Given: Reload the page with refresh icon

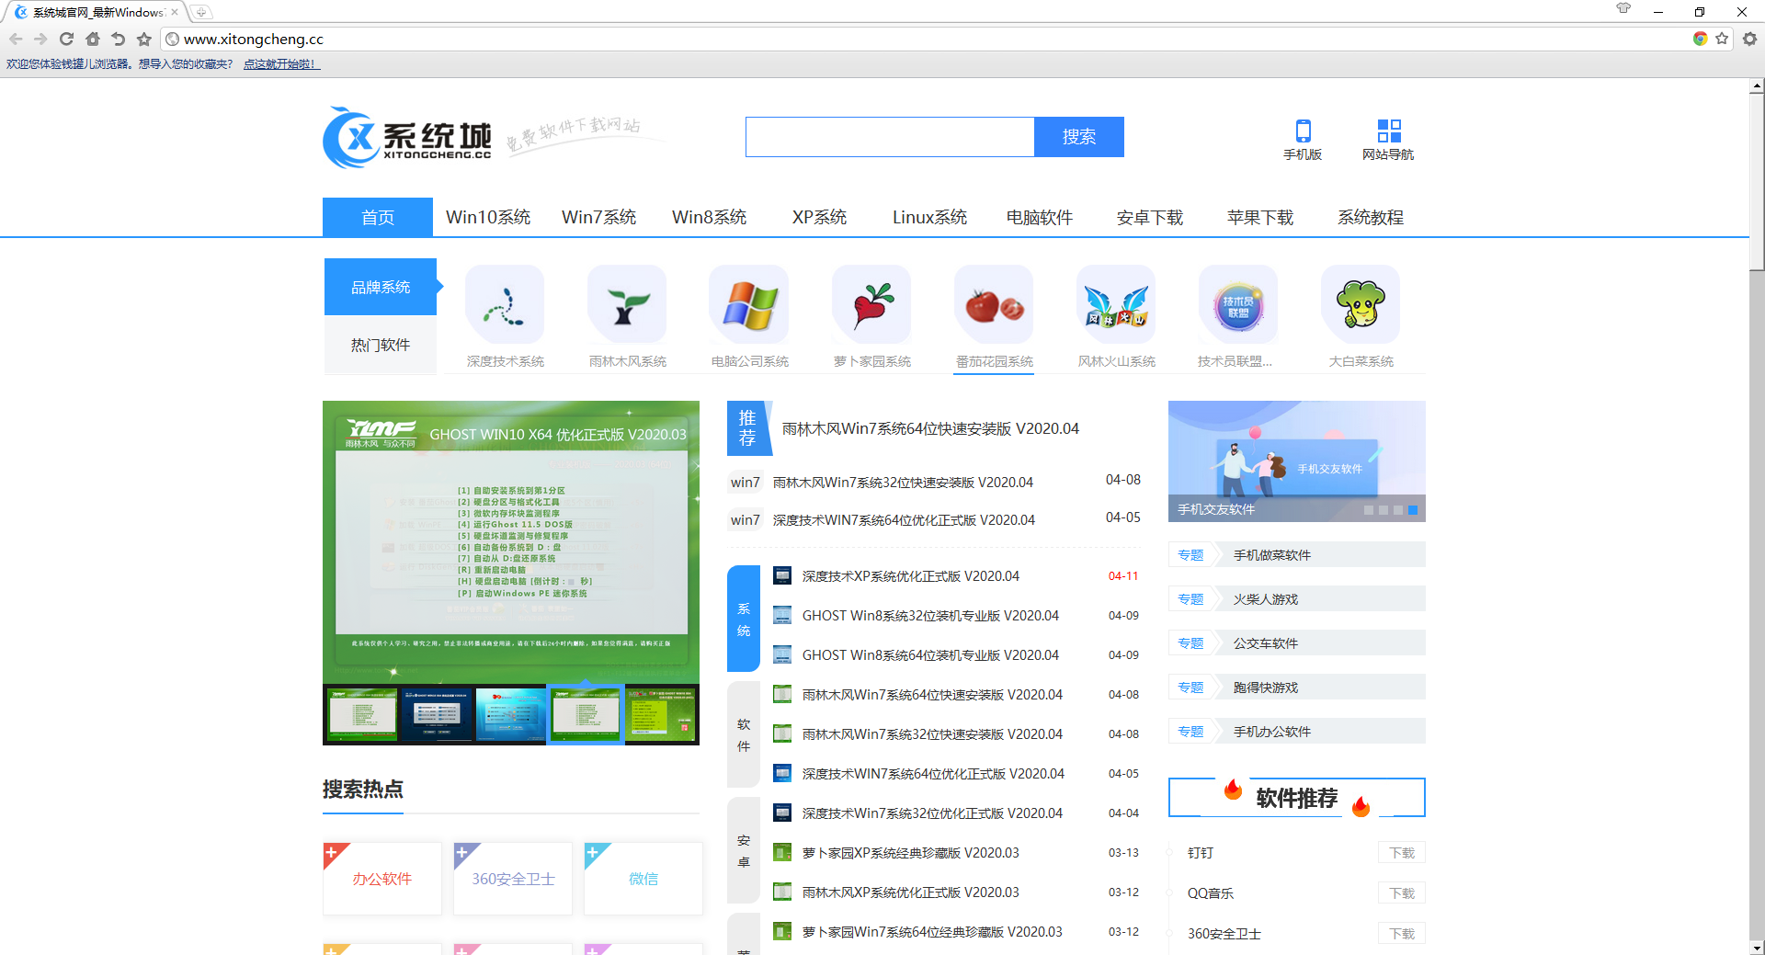Looking at the screenshot, I should [66, 39].
